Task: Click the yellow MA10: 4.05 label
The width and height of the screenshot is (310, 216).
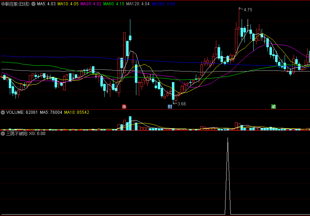Action: (69, 4)
